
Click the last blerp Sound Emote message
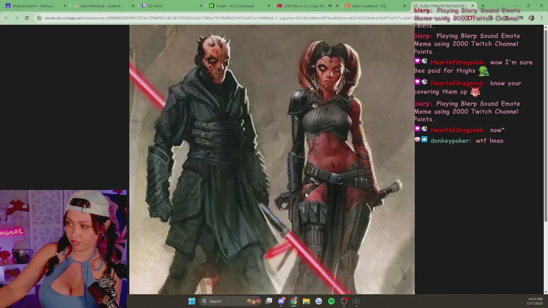pyautogui.click(x=467, y=112)
